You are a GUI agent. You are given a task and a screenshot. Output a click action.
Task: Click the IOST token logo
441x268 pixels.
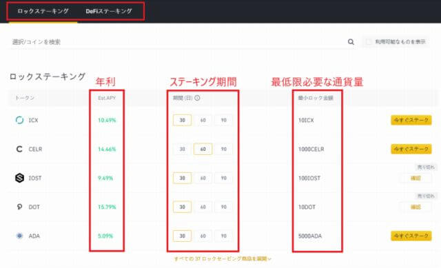[19, 178]
